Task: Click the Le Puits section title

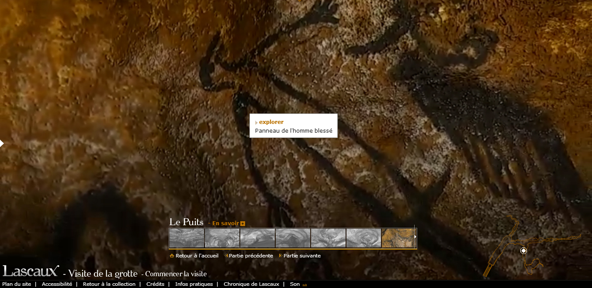Action: click(186, 222)
